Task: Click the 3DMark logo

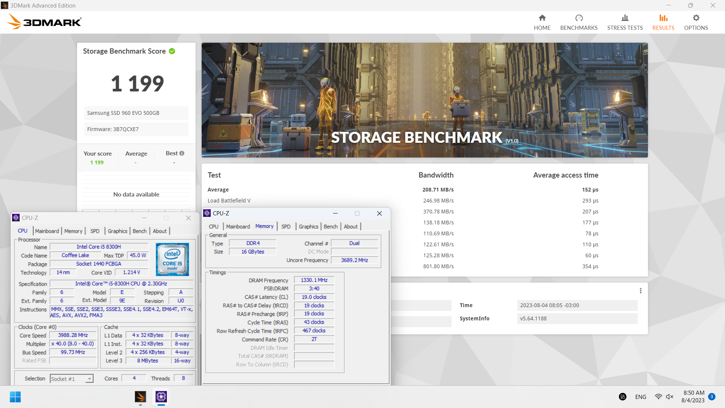Action: coord(44,22)
